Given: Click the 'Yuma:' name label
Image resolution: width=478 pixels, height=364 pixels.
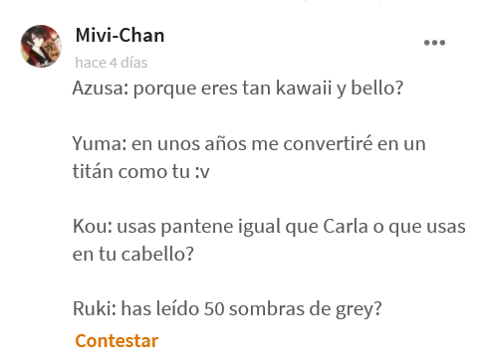Looking at the screenshot, I should pyautogui.click(x=100, y=144).
